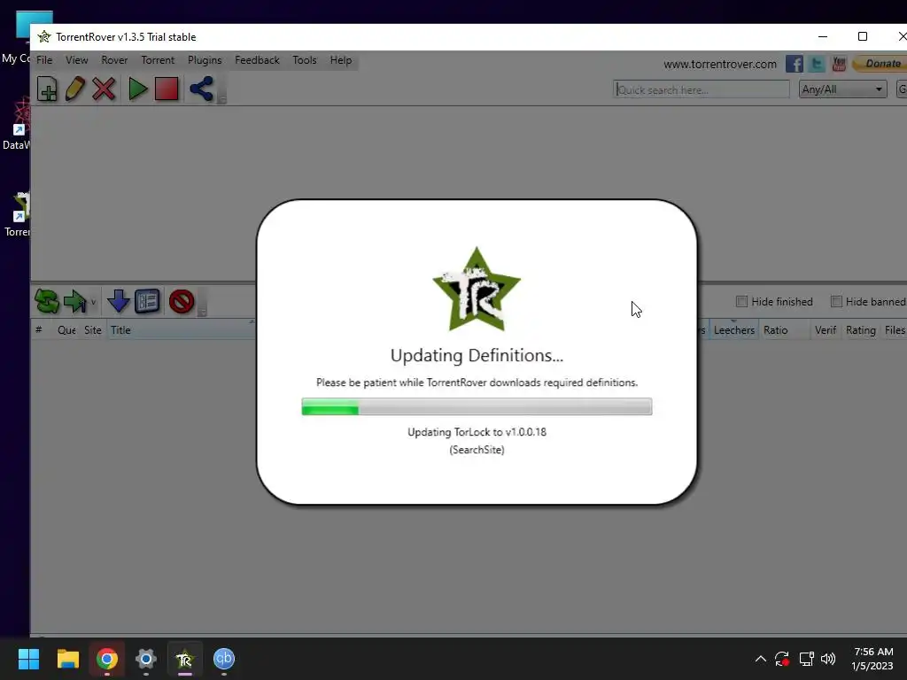
Task: Open qBittorrent from the taskbar
Action: (x=224, y=659)
